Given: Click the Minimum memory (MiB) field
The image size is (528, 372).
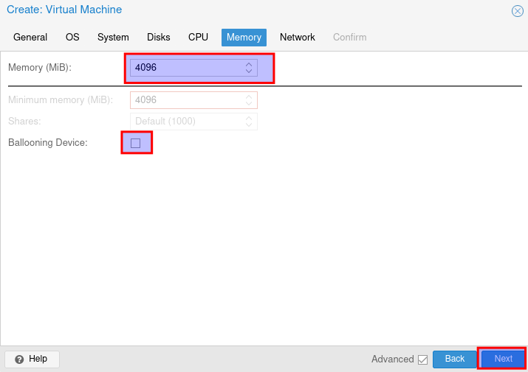Looking at the screenshot, I should (186, 100).
